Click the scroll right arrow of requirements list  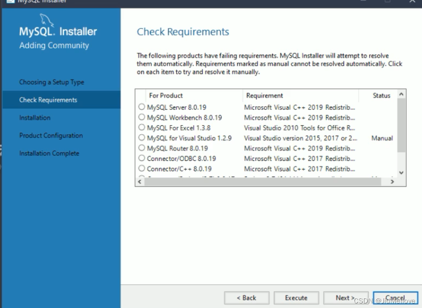pyautogui.click(x=393, y=182)
